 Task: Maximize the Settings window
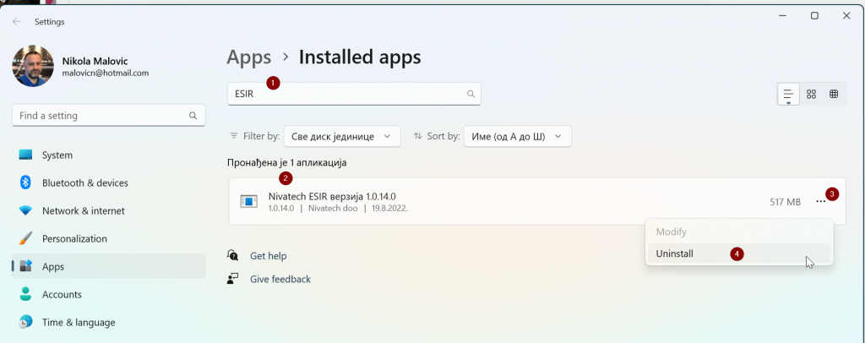click(814, 16)
